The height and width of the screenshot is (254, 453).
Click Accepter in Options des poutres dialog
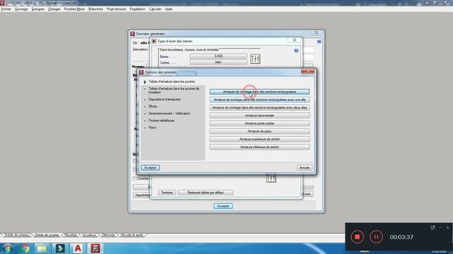click(150, 168)
